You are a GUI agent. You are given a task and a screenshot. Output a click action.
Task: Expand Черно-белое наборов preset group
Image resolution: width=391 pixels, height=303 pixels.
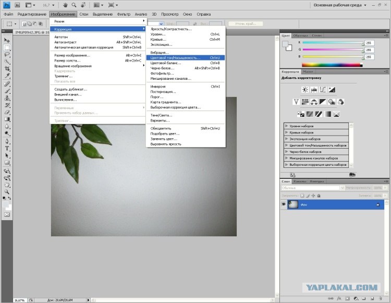316,152
